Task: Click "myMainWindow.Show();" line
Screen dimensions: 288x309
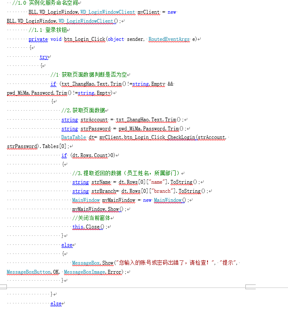Action: (x=99, y=209)
